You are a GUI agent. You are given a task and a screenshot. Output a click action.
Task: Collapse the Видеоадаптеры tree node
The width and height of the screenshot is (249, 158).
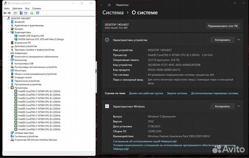click(x=9, y=32)
